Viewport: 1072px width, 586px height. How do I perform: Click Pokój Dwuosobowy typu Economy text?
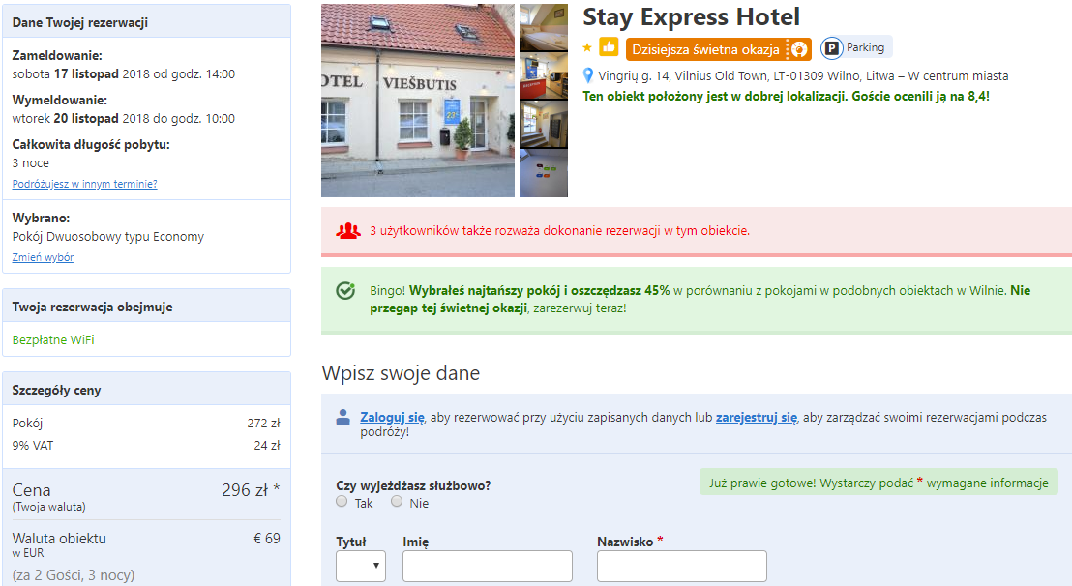tap(108, 236)
